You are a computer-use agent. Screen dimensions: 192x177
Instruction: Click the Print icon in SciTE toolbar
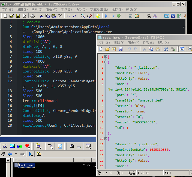33,16
